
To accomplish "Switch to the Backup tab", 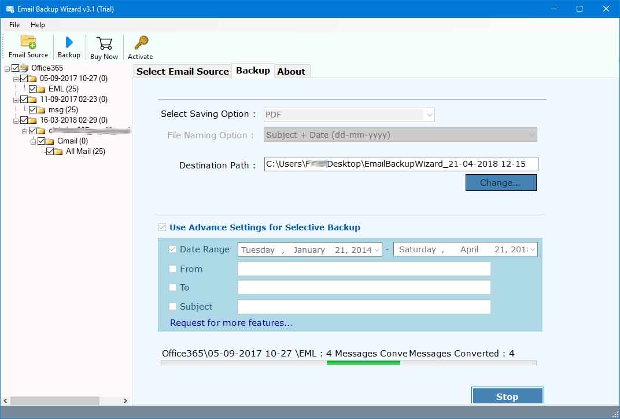I will click(253, 71).
